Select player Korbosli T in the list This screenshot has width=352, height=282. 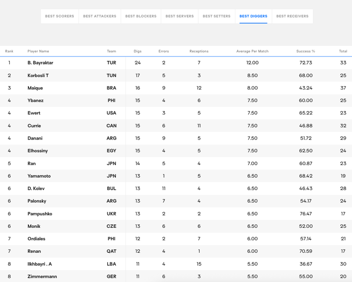click(x=38, y=75)
